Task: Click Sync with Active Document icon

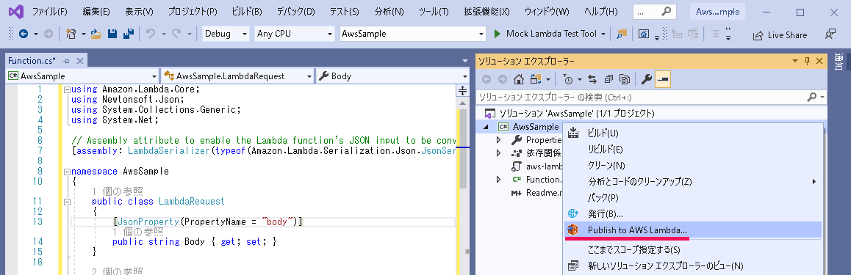Action: pyautogui.click(x=592, y=80)
